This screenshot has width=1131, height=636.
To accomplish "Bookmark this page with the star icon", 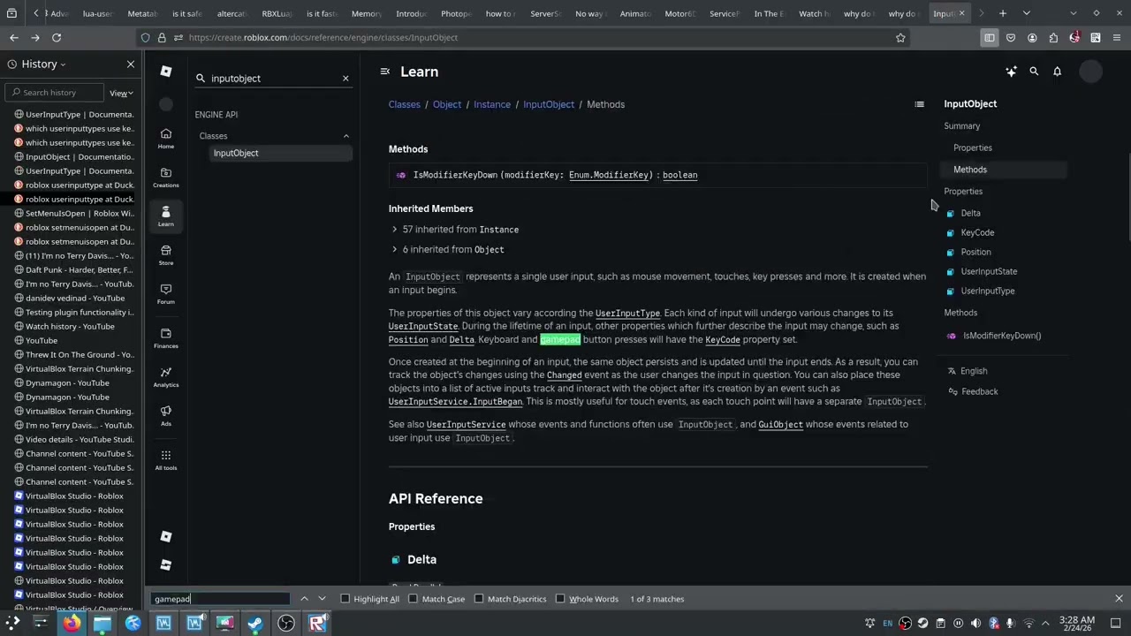I will tap(900, 38).
